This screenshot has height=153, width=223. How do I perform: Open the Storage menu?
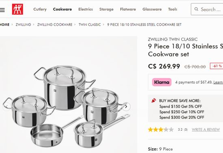106,9
